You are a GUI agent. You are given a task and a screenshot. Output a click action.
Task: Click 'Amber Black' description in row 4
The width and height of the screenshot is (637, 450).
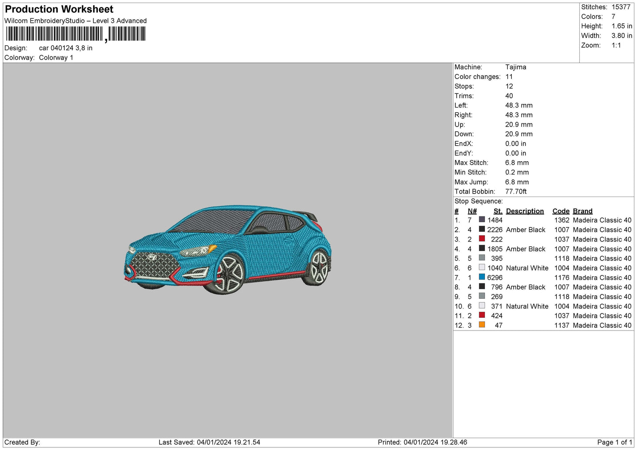526,249
